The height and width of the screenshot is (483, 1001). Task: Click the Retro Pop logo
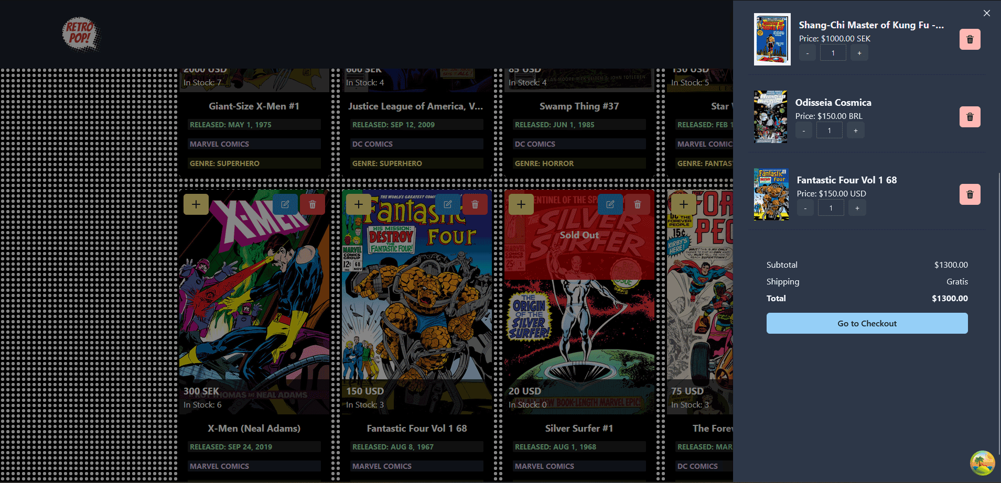(80, 34)
